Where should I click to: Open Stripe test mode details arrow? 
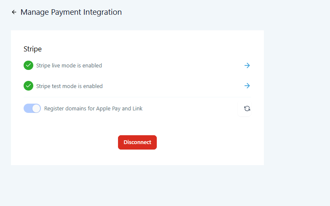pos(247,86)
